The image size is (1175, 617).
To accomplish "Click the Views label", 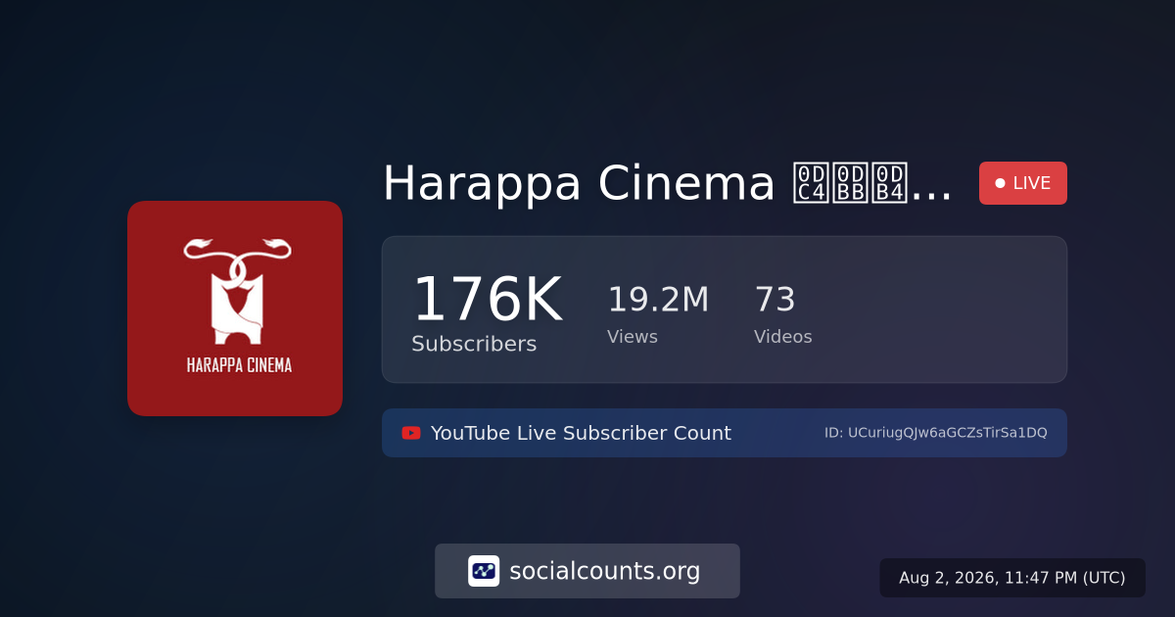I will coord(633,337).
